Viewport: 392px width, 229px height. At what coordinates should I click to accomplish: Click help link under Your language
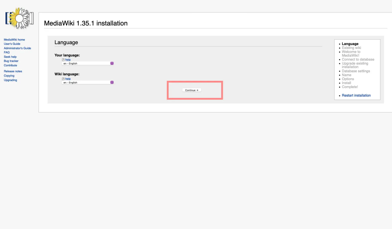(68, 60)
